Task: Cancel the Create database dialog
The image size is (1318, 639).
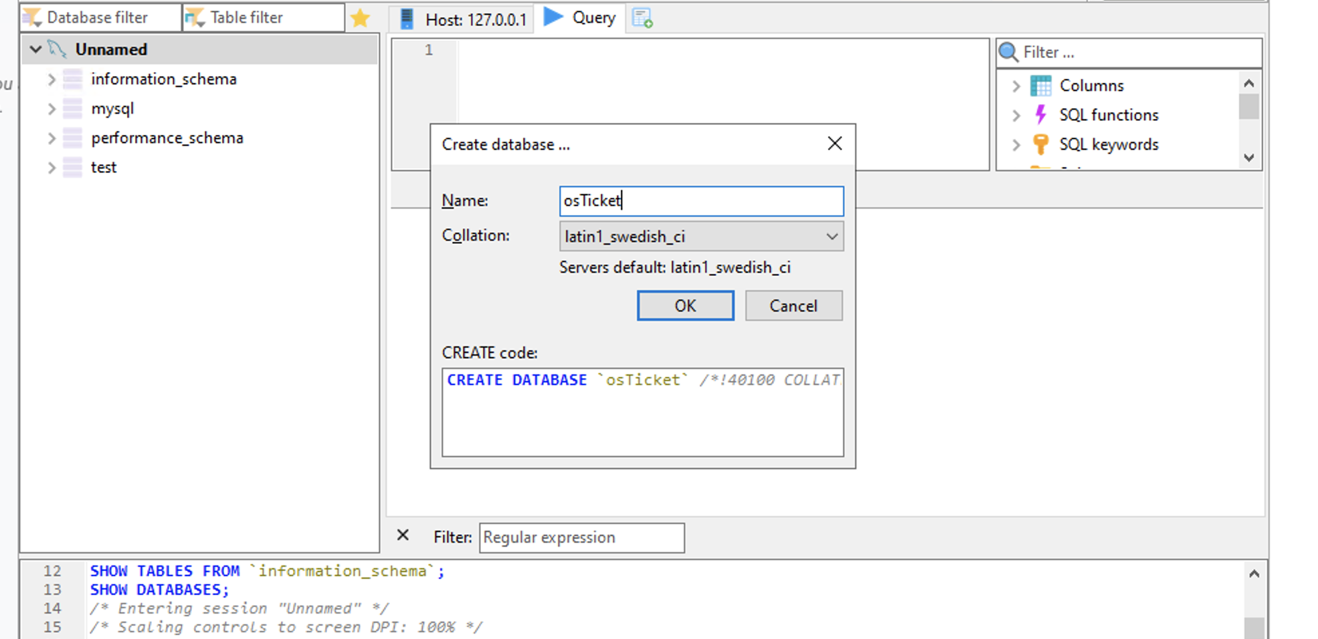Action: [x=793, y=305]
